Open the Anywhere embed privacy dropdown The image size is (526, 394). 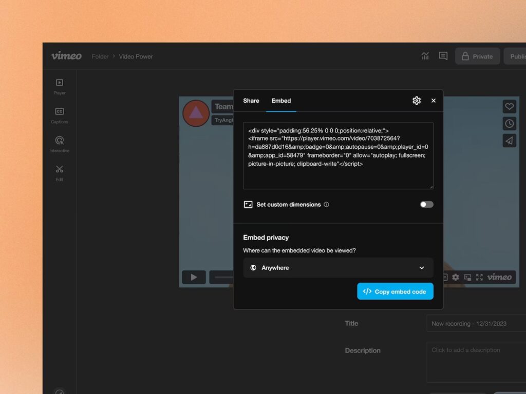click(338, 267)
